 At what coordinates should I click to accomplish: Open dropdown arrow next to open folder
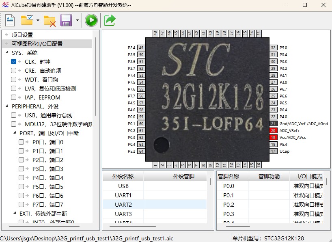click(x=38, y=20)
